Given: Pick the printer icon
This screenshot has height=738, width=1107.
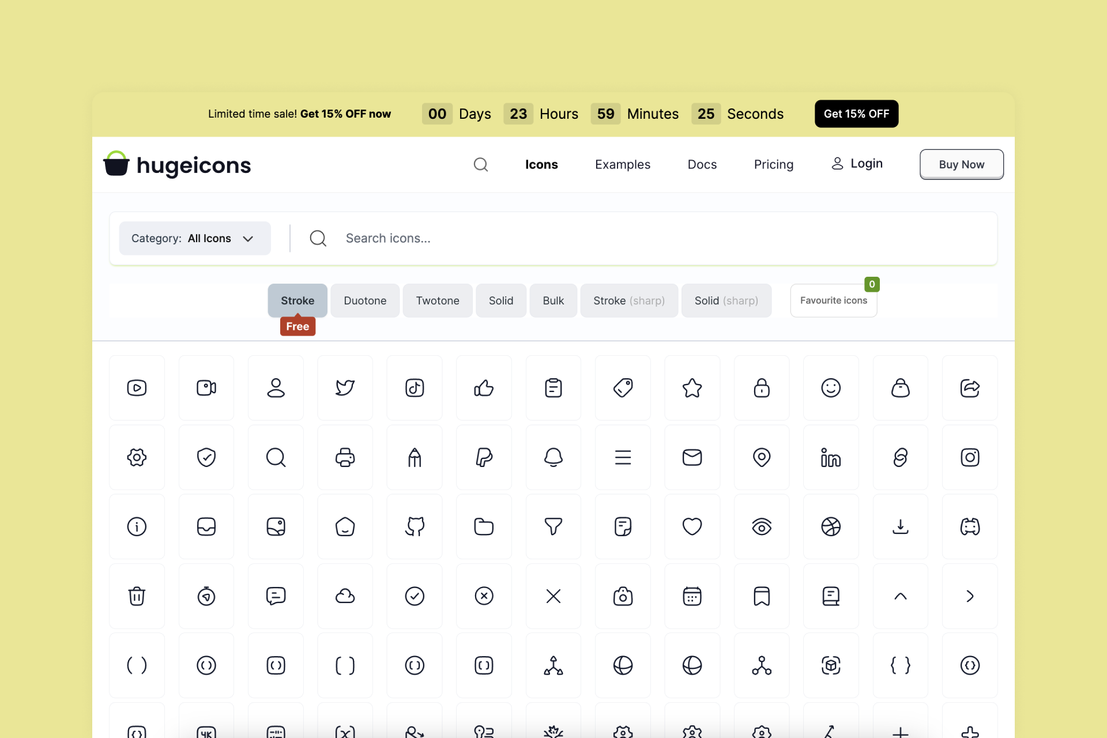Looking at the screenshot, I should tap(345, 457).
